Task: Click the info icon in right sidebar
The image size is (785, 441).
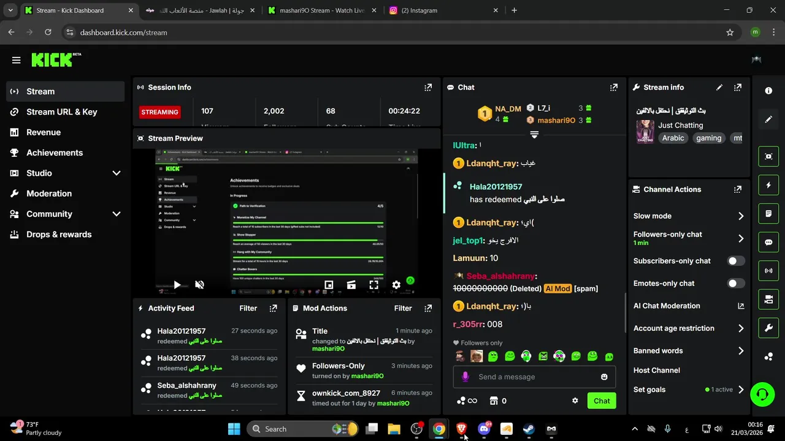Action: pos(768,91)
